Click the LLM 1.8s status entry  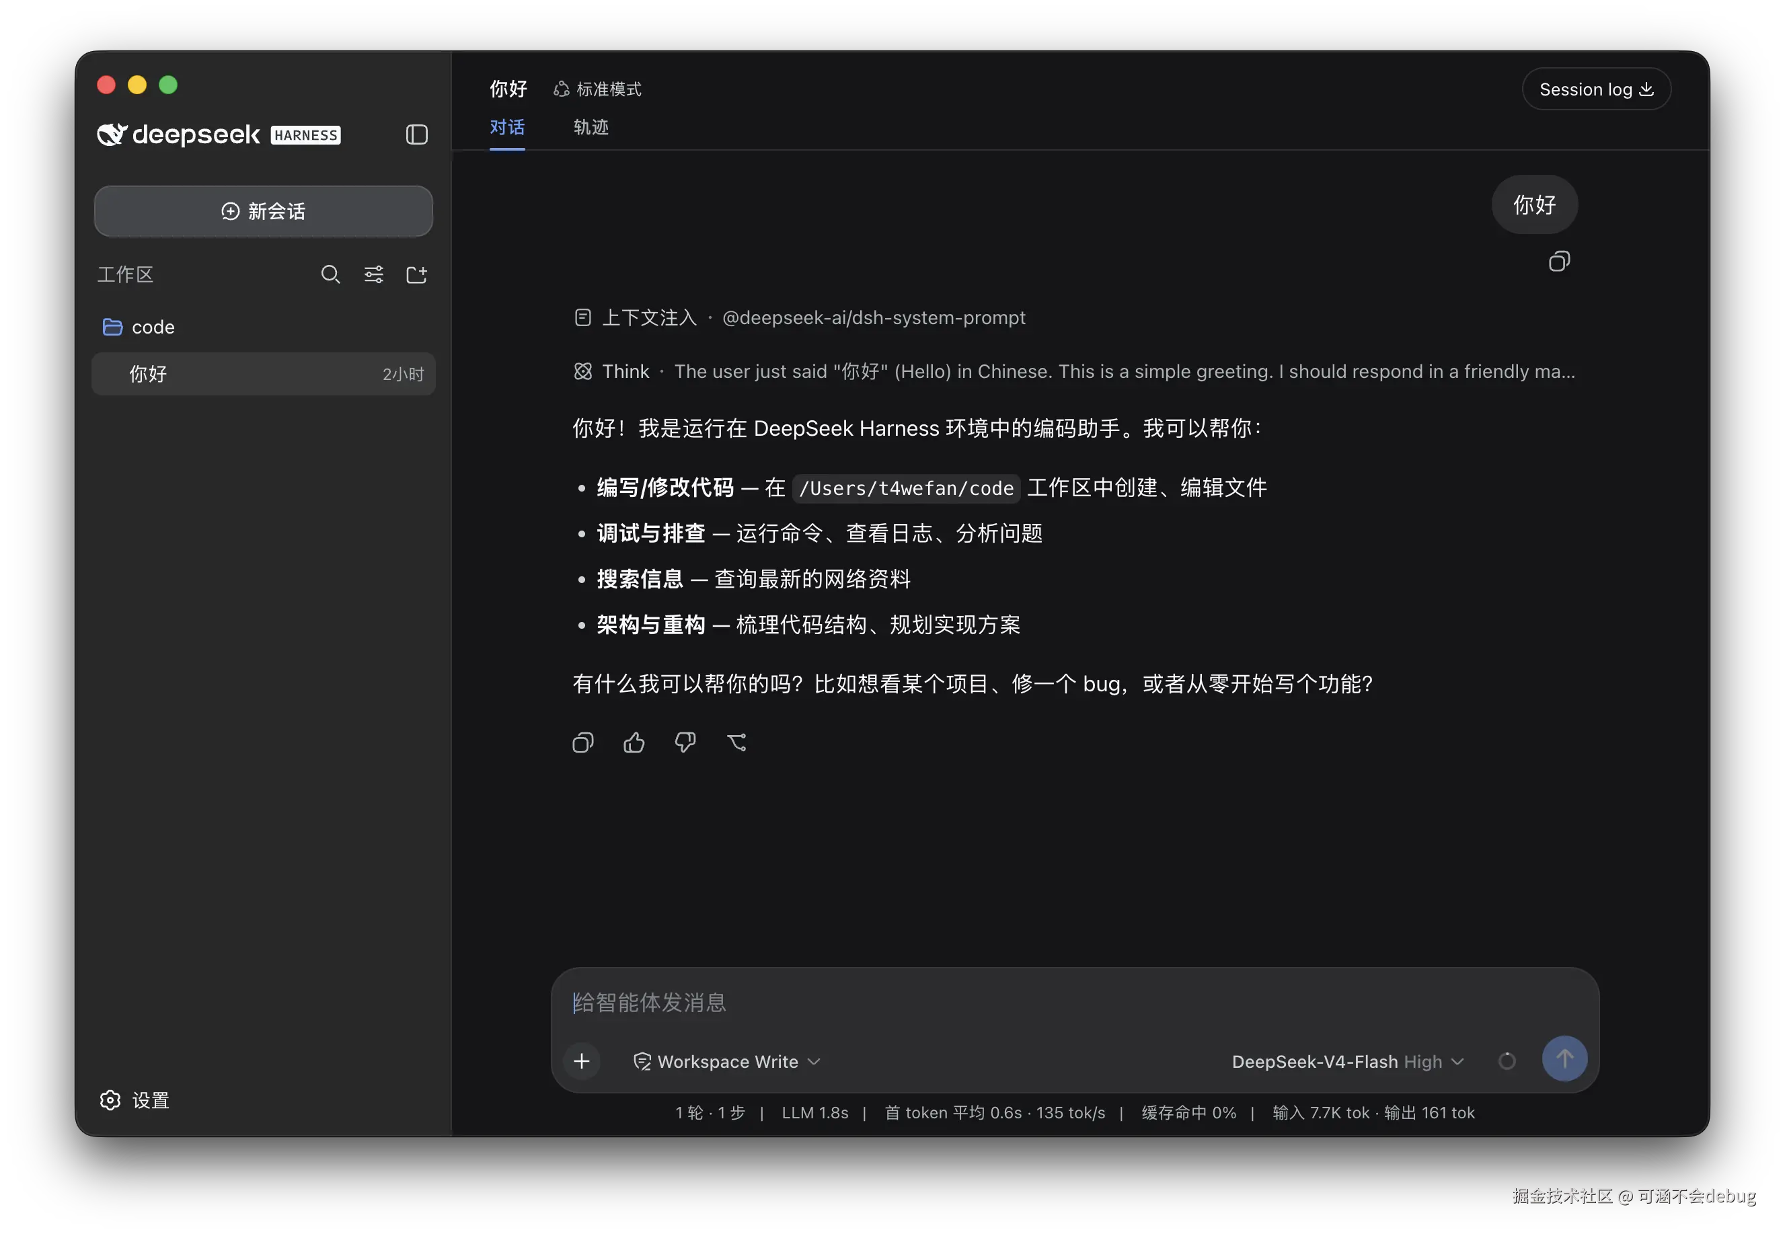(814, 1112)
